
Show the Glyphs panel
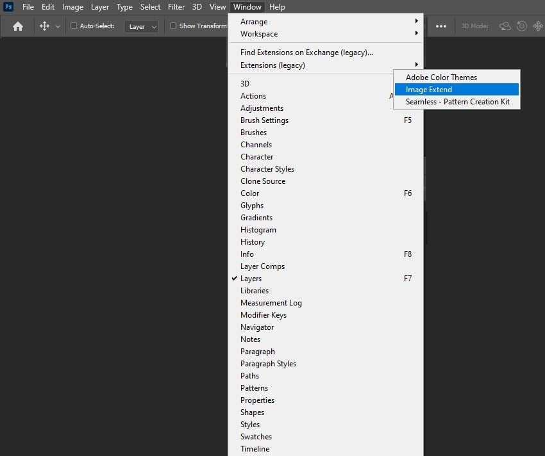click(x=326, y=205)
